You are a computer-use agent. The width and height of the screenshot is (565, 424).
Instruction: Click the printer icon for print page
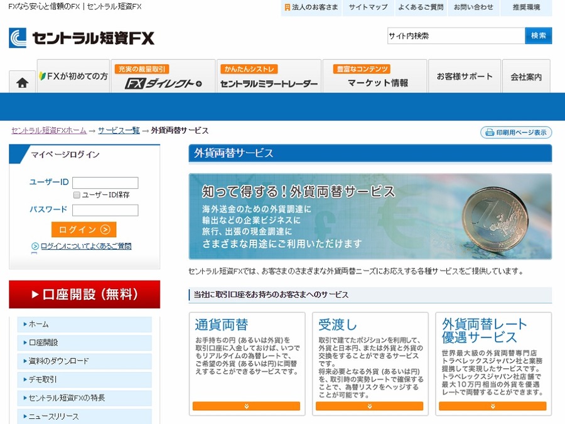489,132
